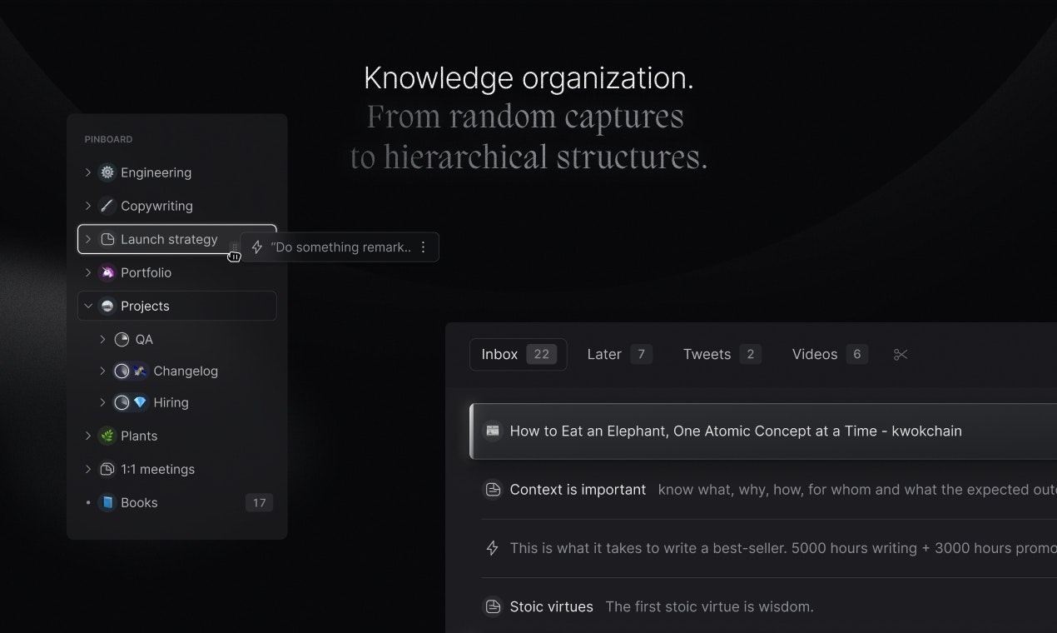This screenshot has height=633, width=1057.
Task: Select the Plants pinboard item
Action: (x=177, y=436)
